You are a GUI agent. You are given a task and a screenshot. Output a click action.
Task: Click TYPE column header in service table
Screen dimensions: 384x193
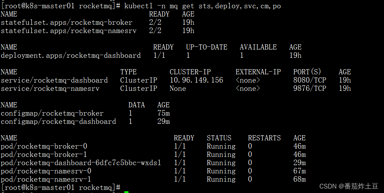[128, 72]
